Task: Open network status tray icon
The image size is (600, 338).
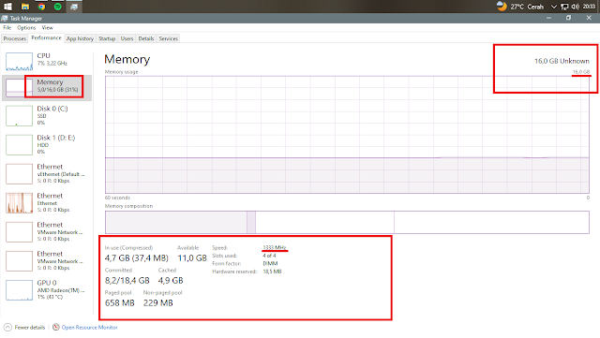Action: [x=564, y=7]
